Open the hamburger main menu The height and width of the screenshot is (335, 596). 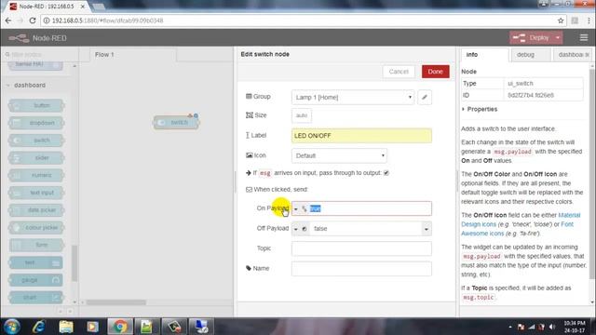tap(584, 37)
